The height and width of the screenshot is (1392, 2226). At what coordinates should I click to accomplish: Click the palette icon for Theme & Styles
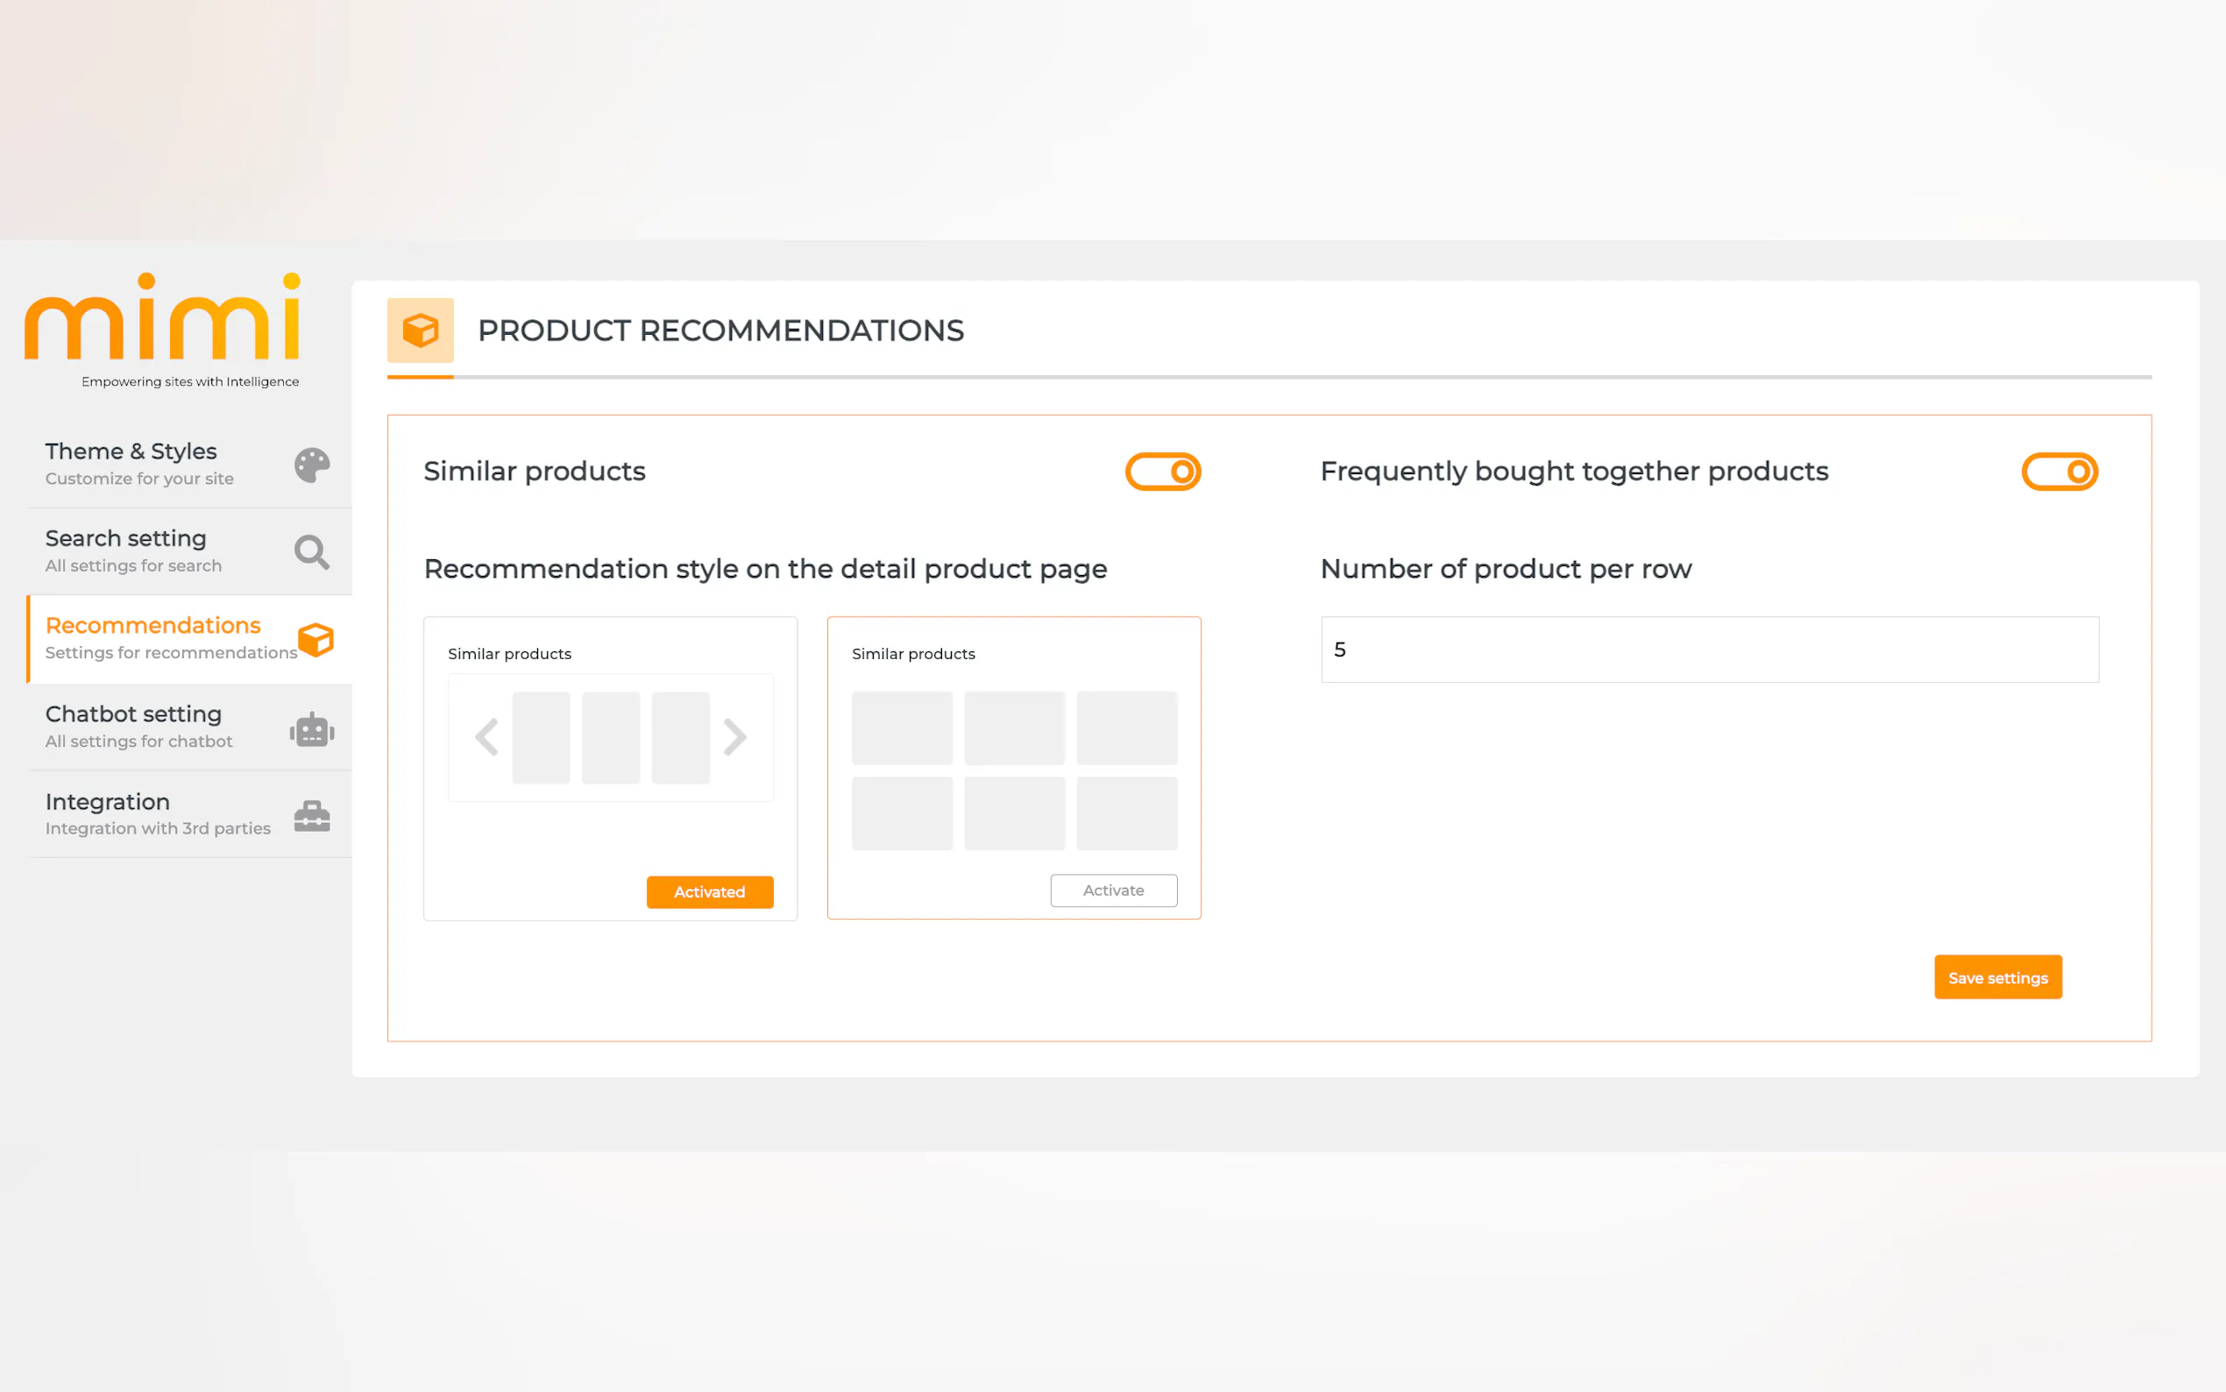312,465
